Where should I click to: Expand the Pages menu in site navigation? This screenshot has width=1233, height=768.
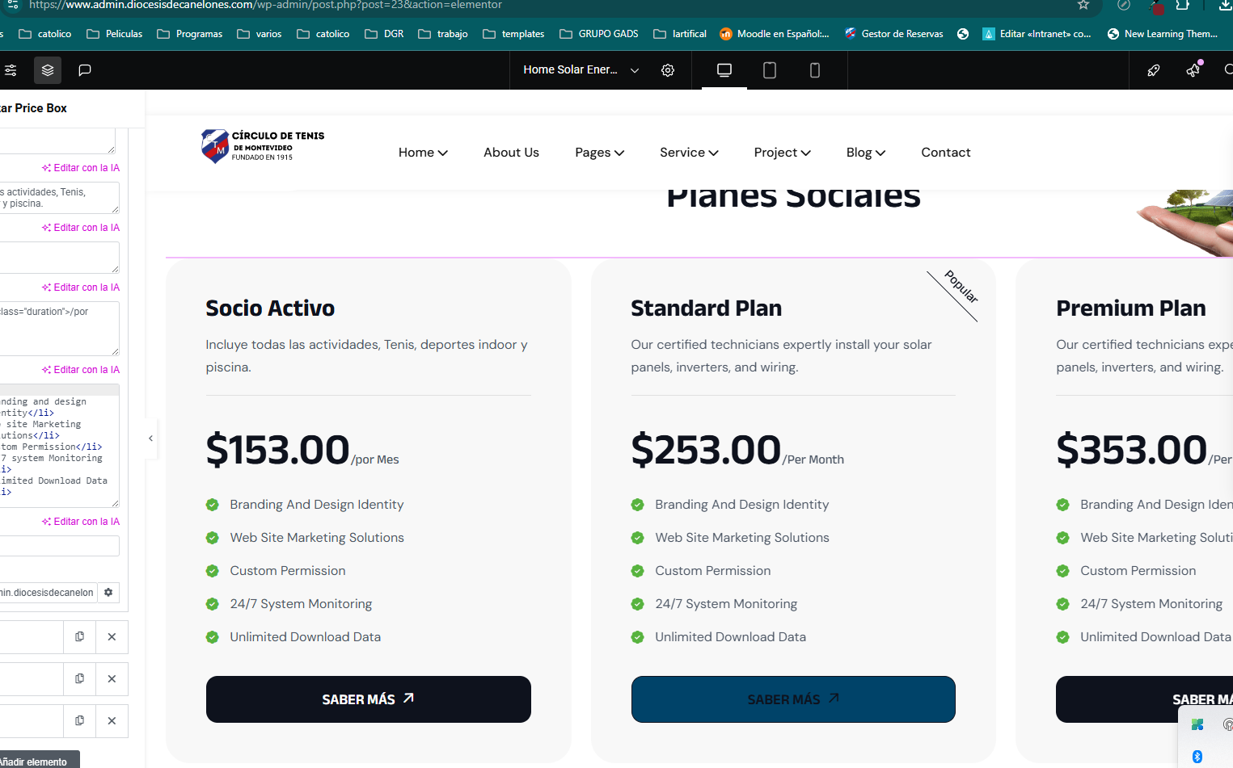point(599,153)
